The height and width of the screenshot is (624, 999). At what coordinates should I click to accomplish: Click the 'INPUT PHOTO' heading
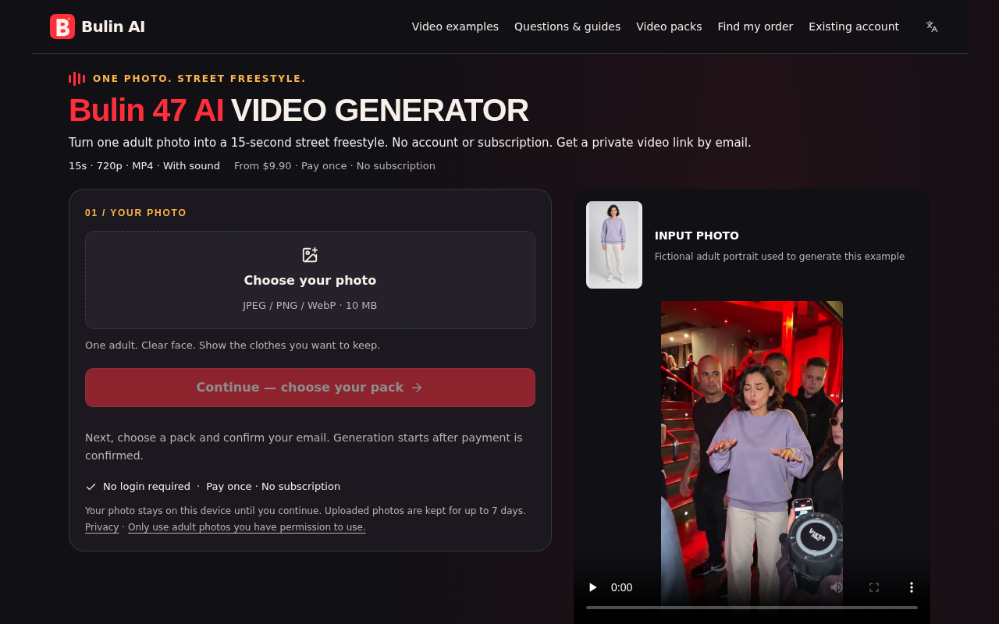pos(697,236)
